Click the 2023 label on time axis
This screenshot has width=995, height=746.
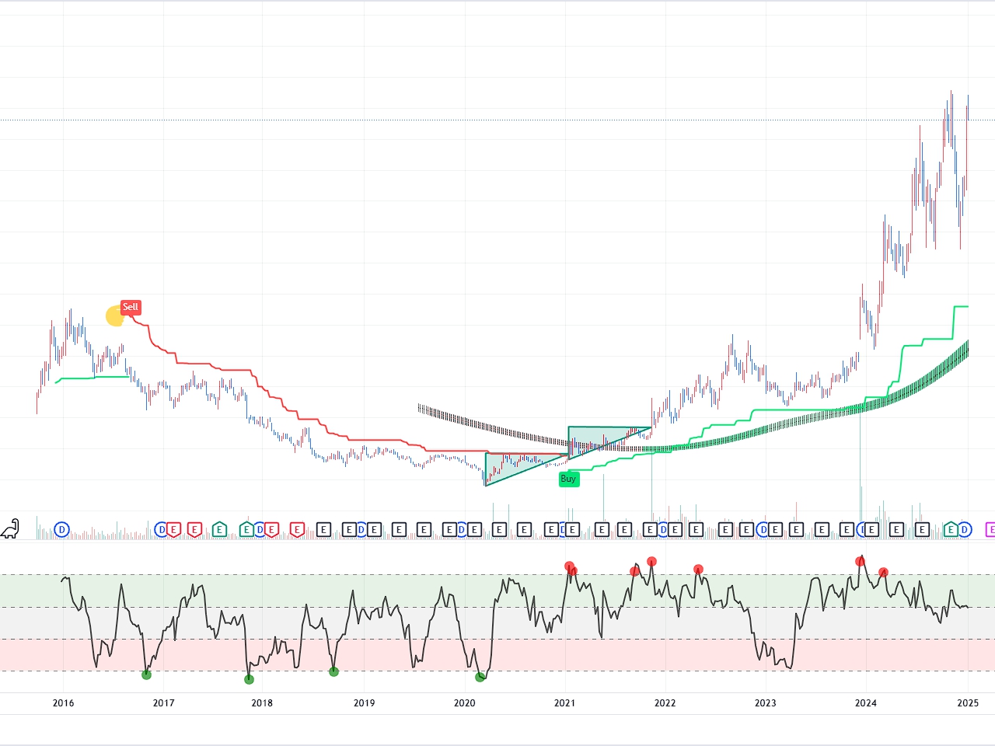pos(765,703)
